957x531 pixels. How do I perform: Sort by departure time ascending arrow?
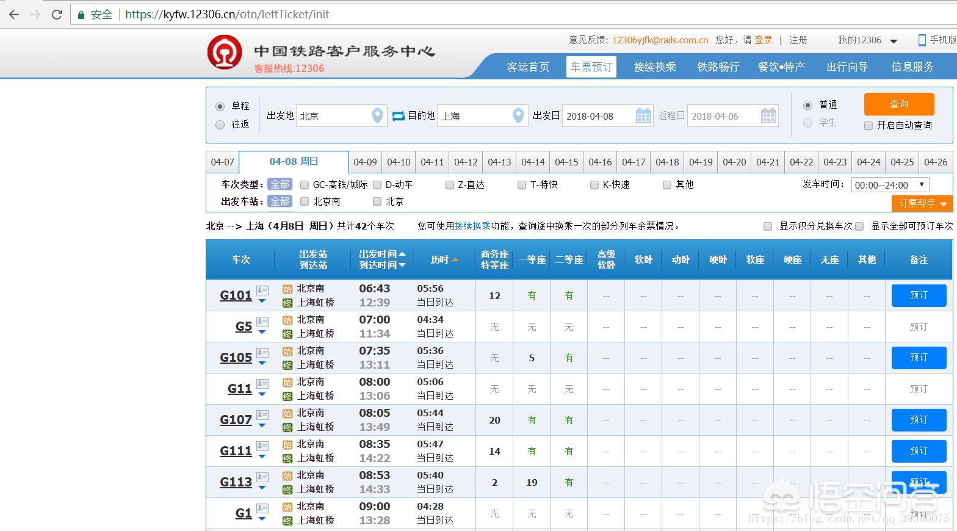pyautogui.click(x=402, y=254)
